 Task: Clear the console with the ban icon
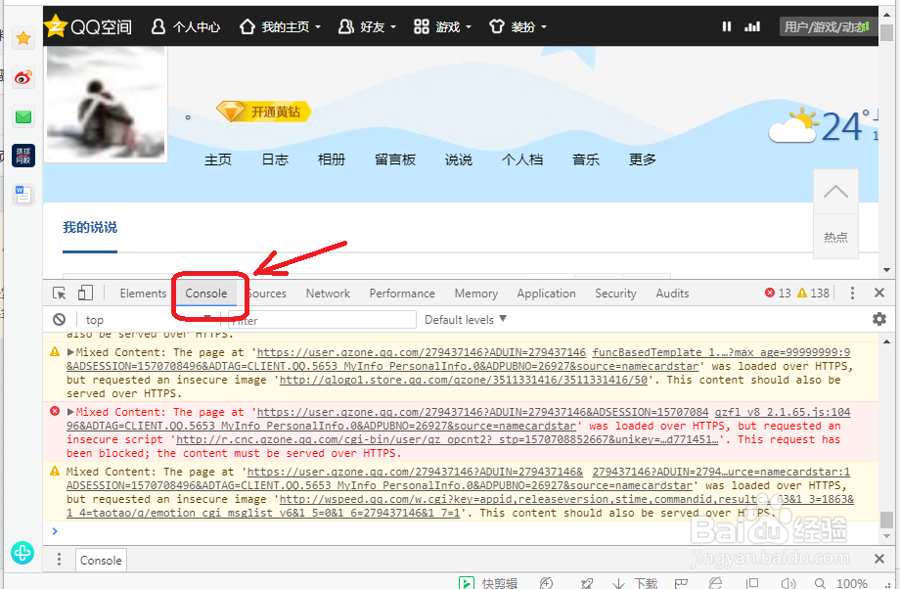[59, 319]
